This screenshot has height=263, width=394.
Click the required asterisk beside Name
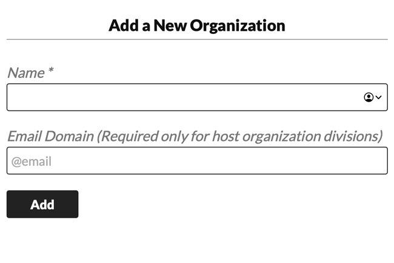[51, 72]
